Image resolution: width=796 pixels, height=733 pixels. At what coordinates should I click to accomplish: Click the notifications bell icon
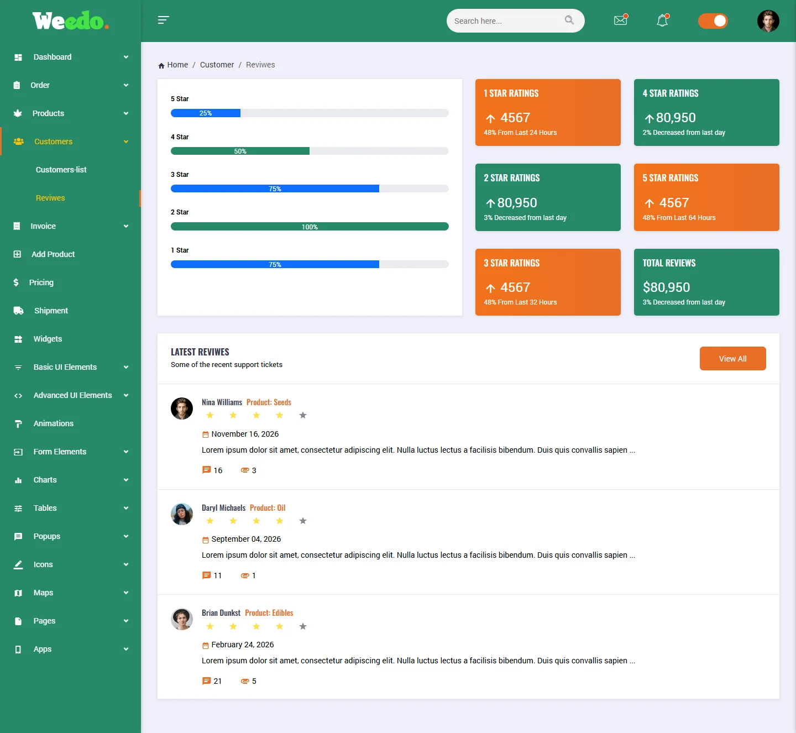coord(662,20)
